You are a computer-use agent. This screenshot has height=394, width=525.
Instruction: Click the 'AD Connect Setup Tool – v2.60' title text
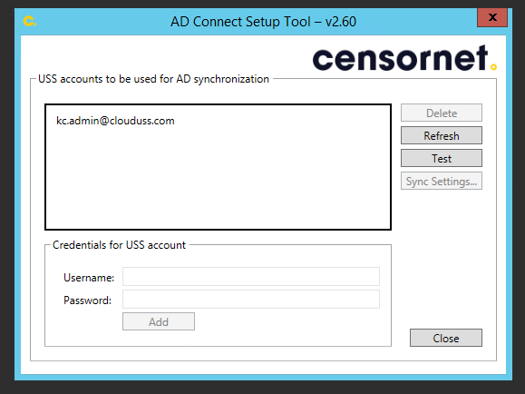263,22
